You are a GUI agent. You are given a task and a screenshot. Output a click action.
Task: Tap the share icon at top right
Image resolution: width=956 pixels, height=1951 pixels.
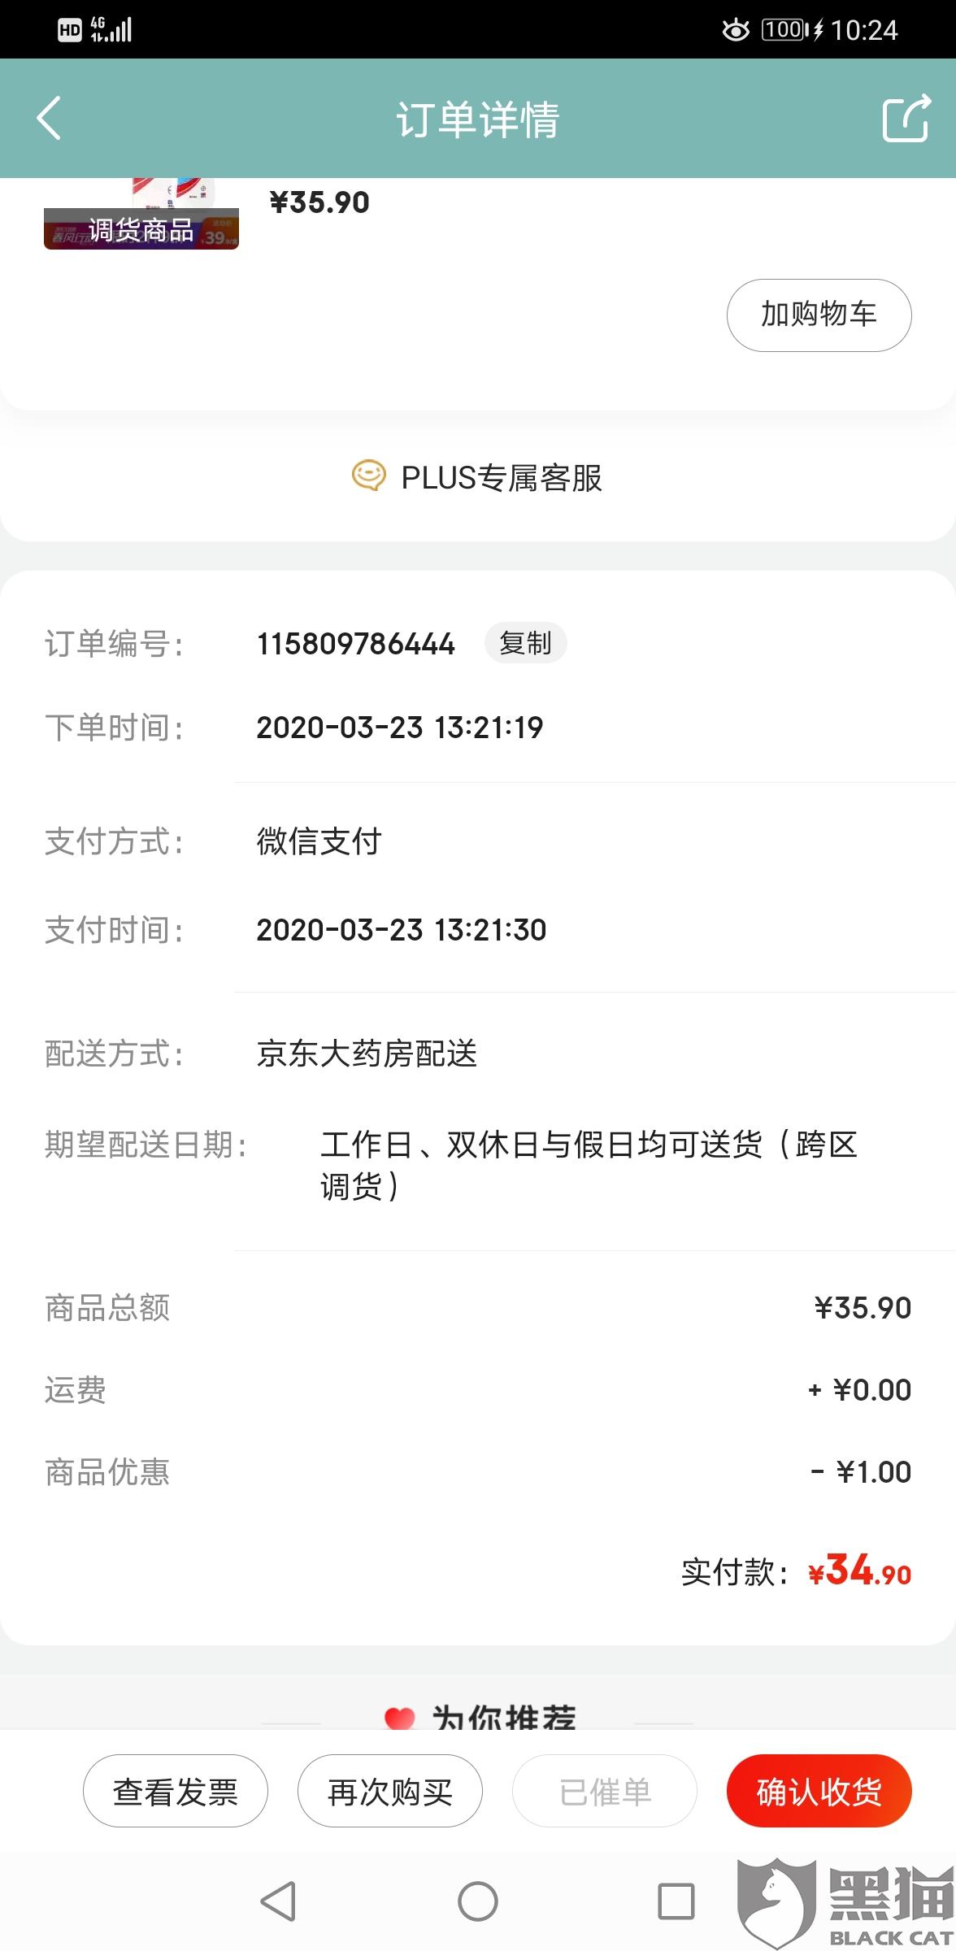pyautogui.click(x=906, y=119)
